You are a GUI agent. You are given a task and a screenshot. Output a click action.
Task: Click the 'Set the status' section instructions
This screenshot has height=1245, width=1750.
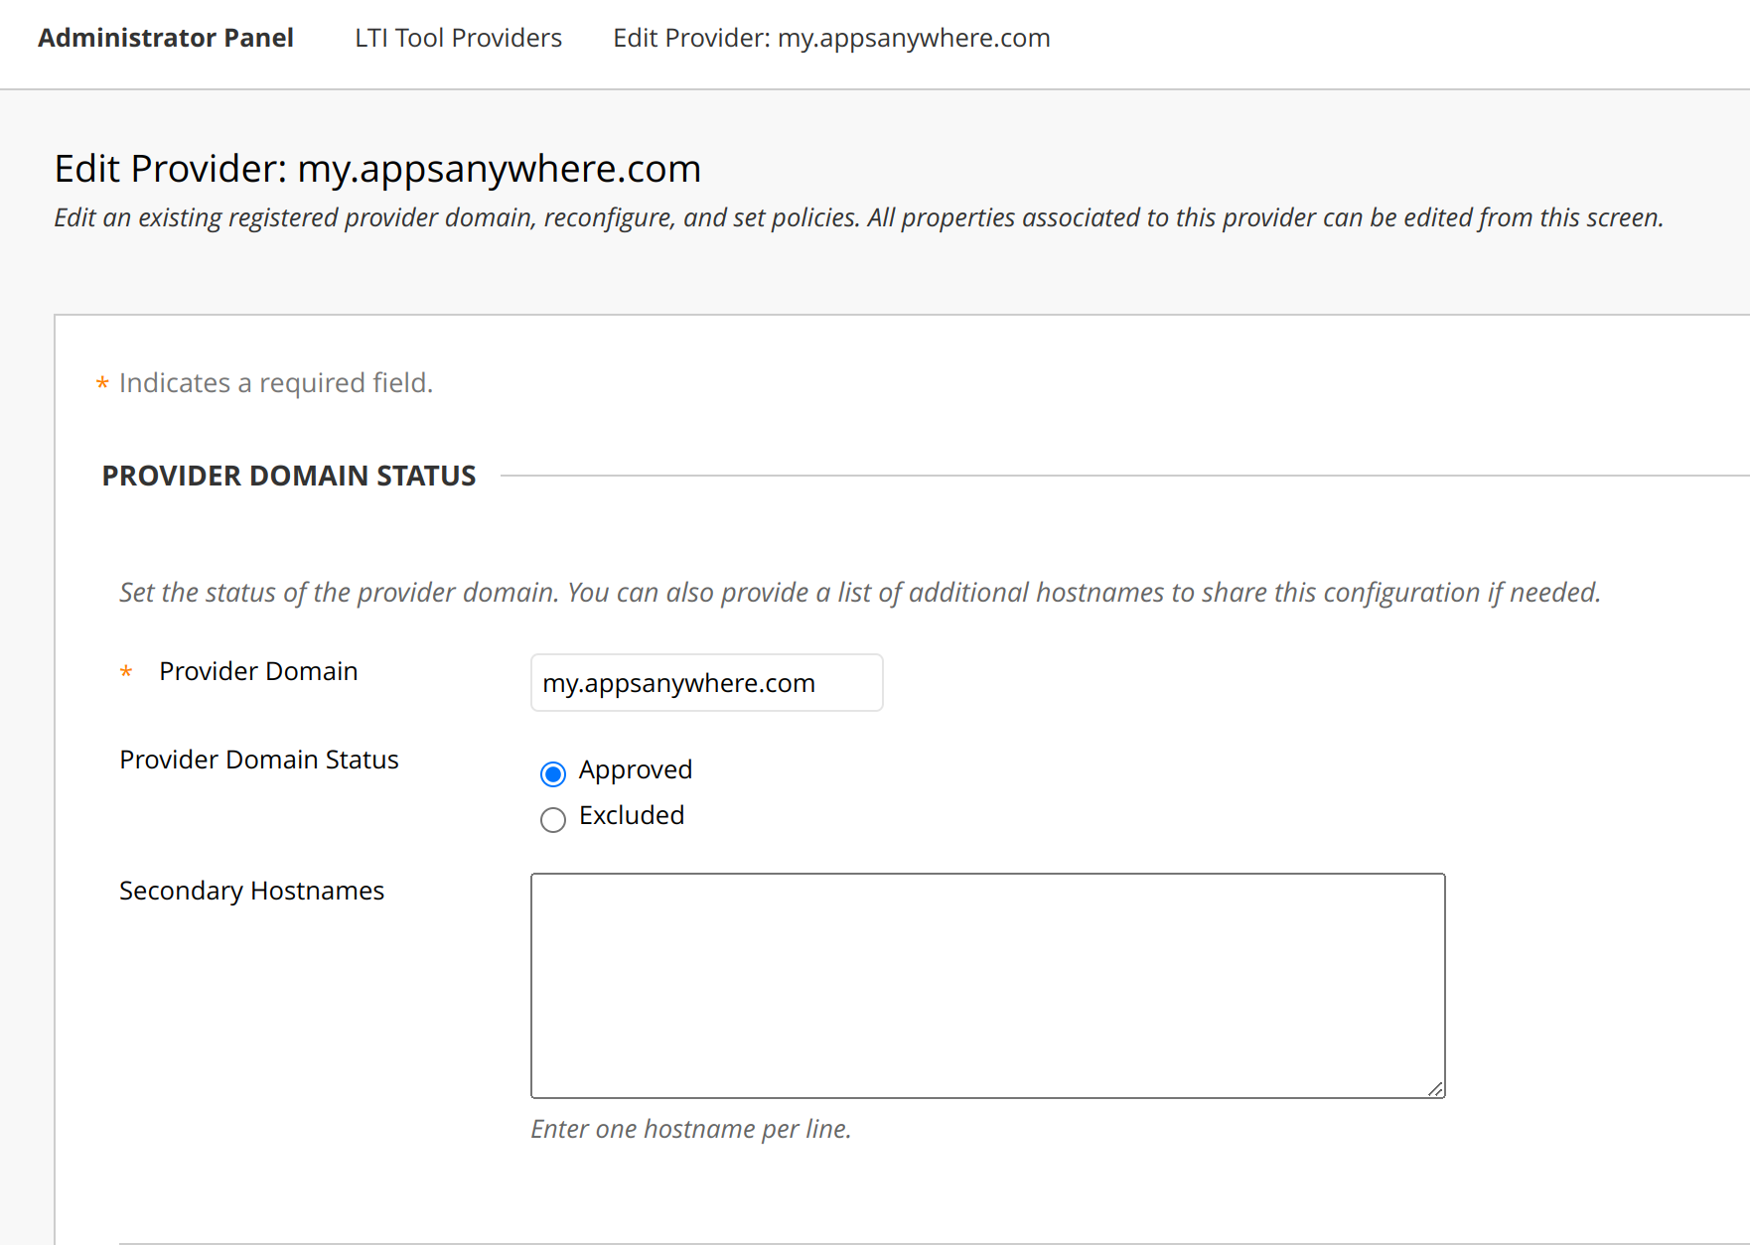[x=859, y=593]
